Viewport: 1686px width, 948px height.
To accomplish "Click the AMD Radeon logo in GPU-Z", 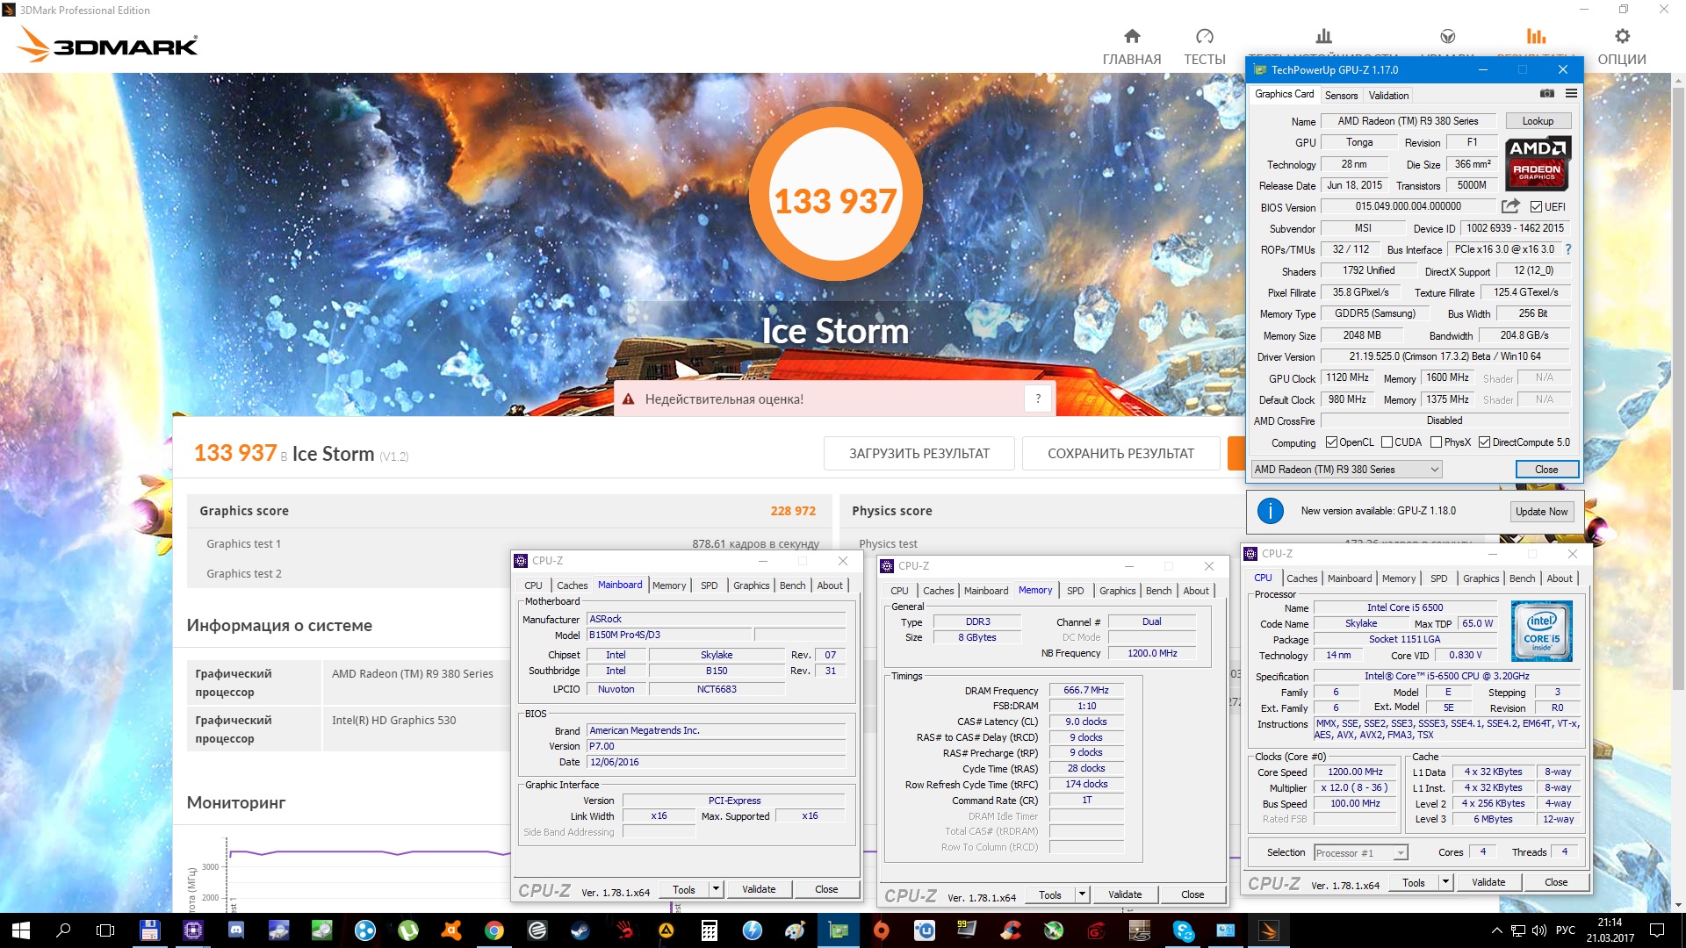I will coord(1537,164).
